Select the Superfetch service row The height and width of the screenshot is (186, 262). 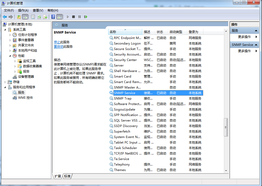[x=156, y=132]
